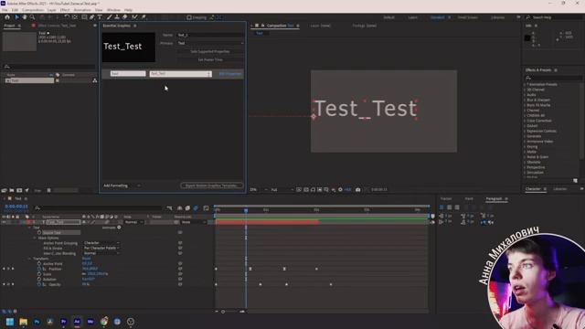Open Graph Editor icon in timeline
This screenshot has width=585, height=329.
click(206, 208)
